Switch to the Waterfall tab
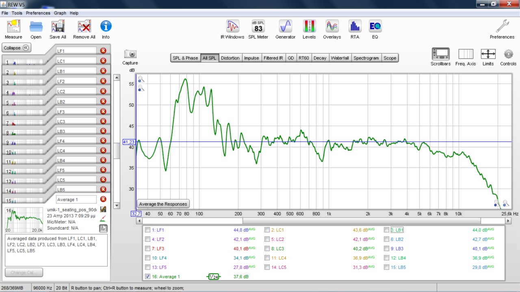 tap(340, 58)
